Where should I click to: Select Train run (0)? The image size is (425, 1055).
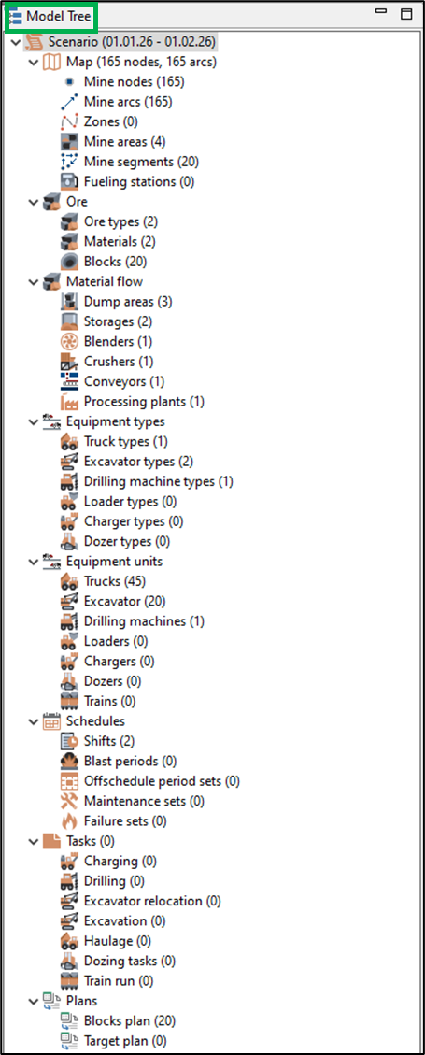click(119, 981)
